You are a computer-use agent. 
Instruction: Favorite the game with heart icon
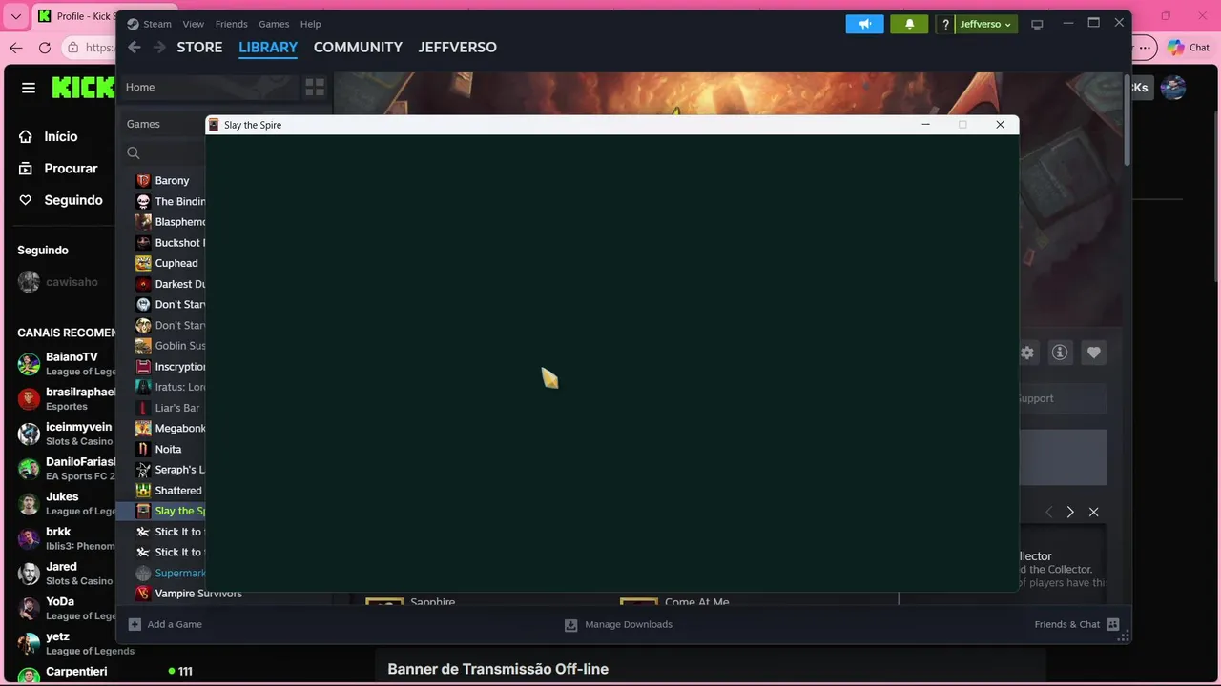tap(1093, 353)
